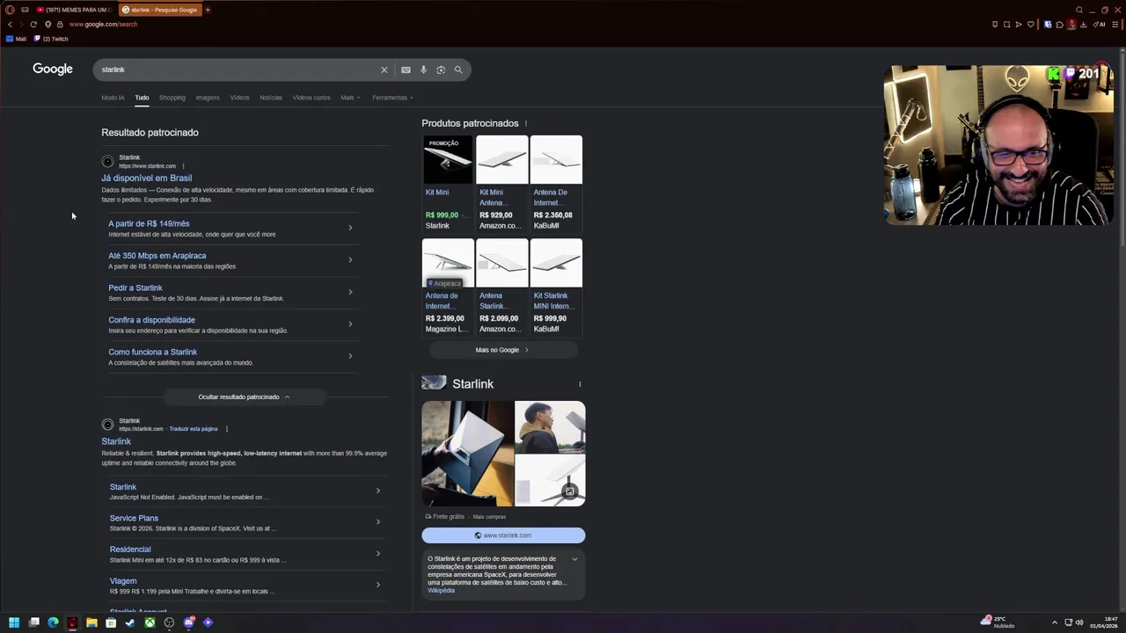This screenshot has height=633, width=1126.
Task: Switch to the Shopping results tab
Action: point(172,98)
